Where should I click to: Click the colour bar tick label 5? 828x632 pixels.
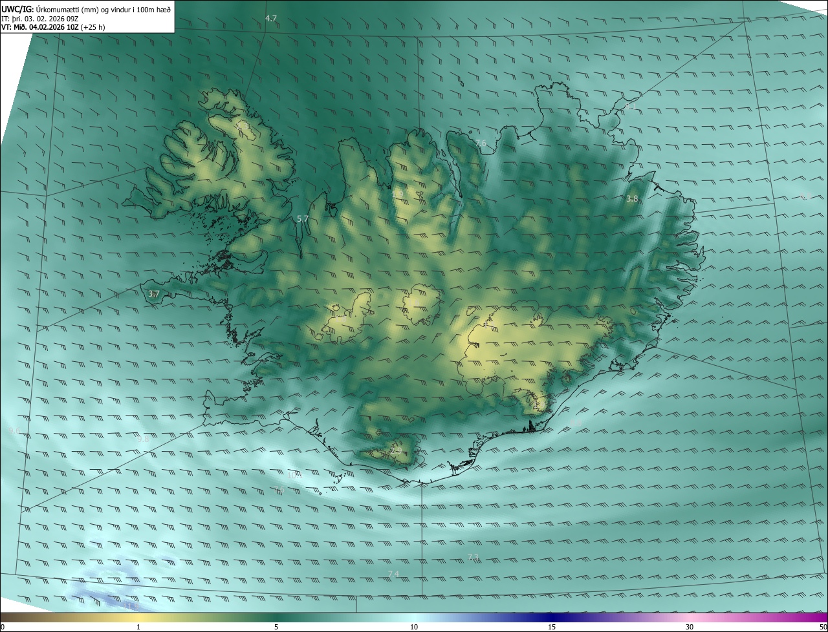[276, 627]
